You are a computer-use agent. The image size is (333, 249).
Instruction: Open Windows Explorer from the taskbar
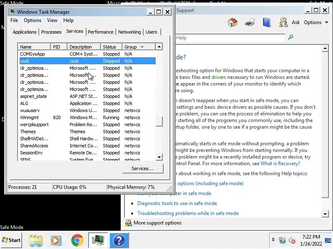coord(36,241)
